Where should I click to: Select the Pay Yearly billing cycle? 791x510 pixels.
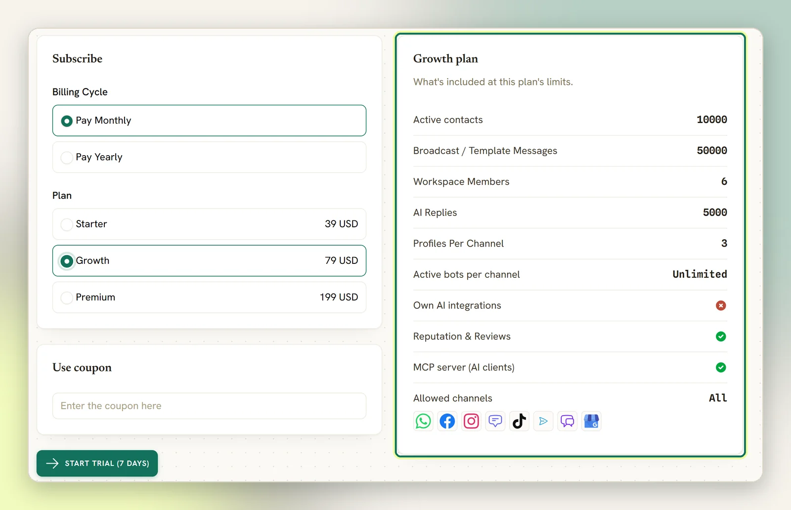[x=209, y=157]
